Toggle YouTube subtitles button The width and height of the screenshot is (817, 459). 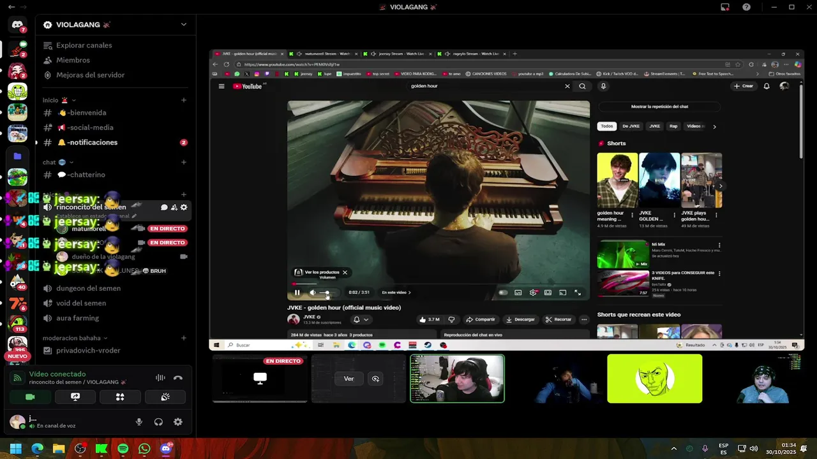pos(518,293)
